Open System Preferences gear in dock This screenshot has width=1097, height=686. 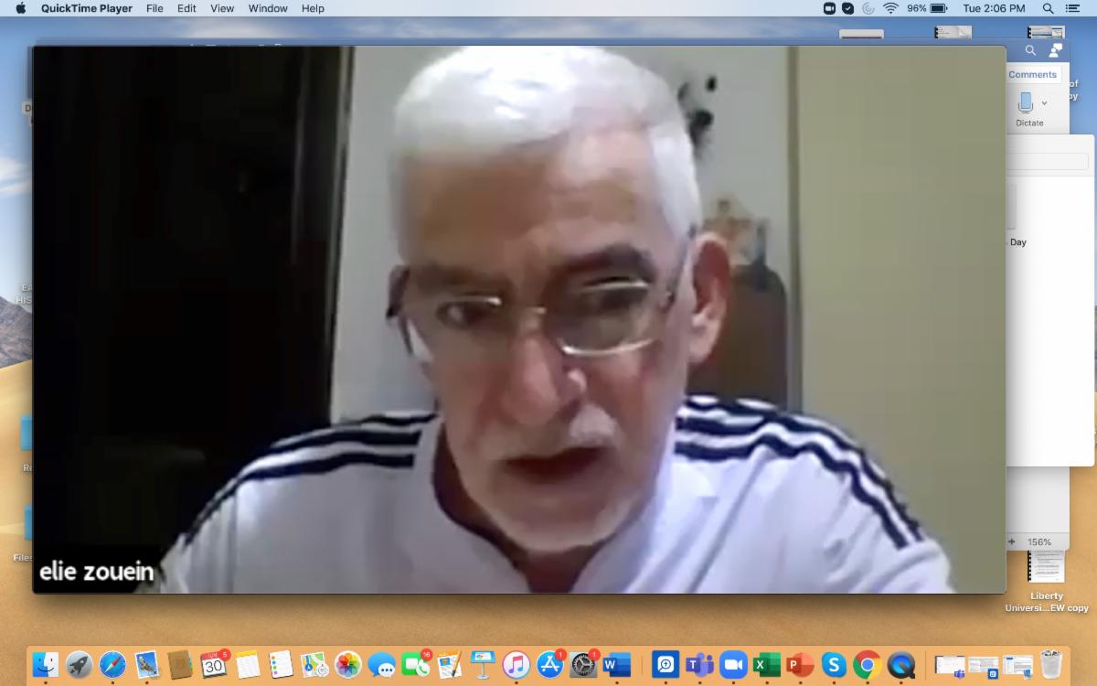(583, 665)
